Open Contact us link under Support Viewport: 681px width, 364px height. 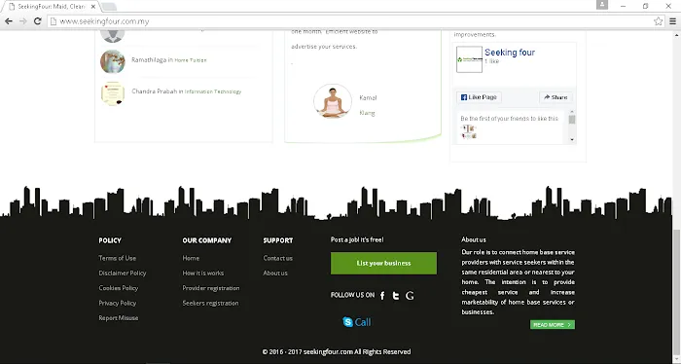[x=278, y=258]
